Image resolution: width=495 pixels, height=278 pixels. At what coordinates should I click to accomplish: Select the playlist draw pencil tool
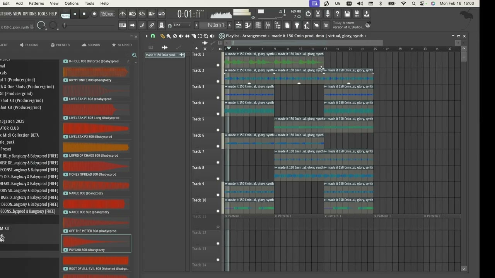[x=162, y=36]
